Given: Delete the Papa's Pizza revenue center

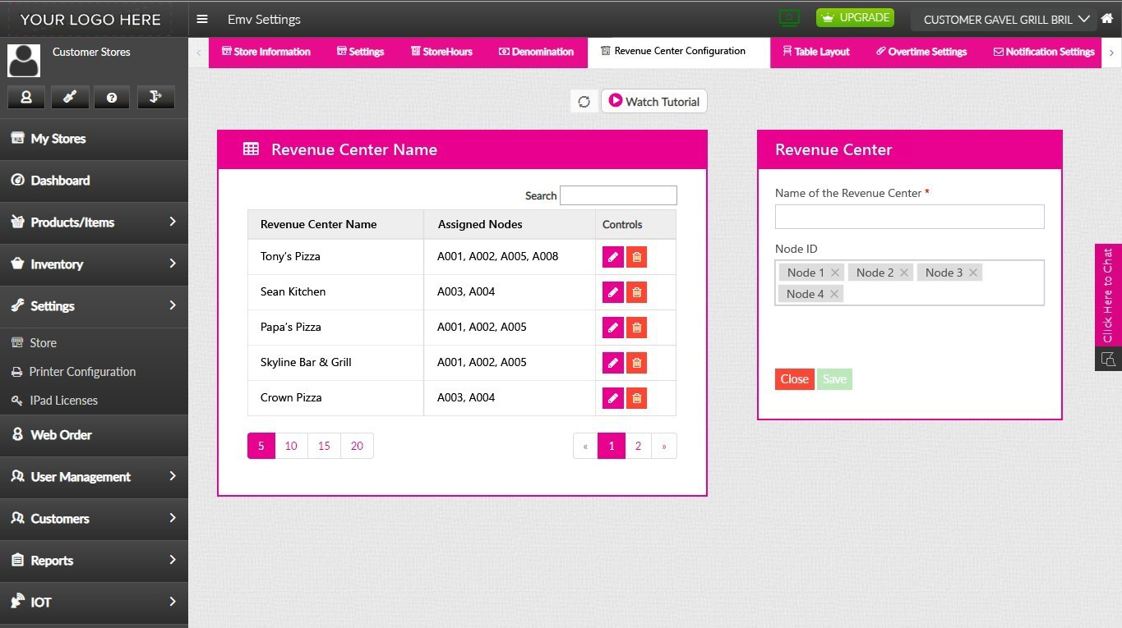Looking at the screenshot, I should point(636,328).
